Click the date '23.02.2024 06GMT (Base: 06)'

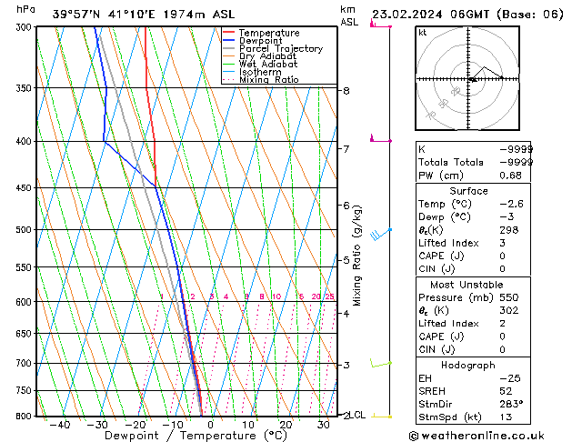467,15
